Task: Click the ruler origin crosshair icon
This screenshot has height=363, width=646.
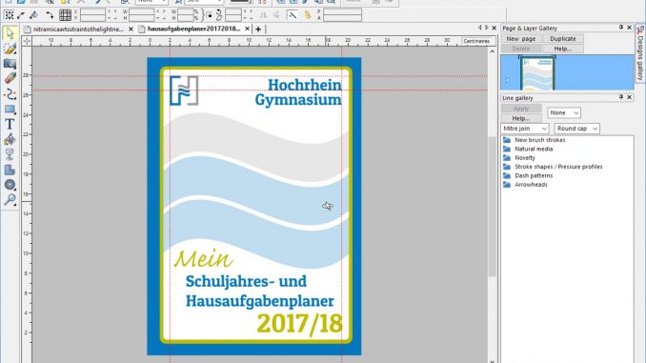Action: tap(27, 41)
